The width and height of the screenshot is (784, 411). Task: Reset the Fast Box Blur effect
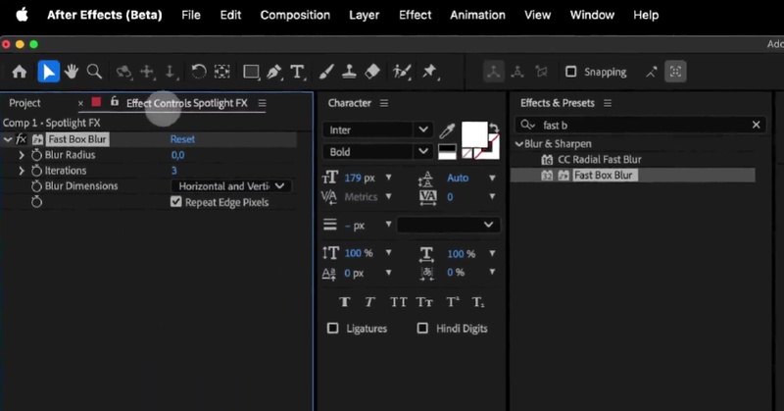[x=182, y=139]
